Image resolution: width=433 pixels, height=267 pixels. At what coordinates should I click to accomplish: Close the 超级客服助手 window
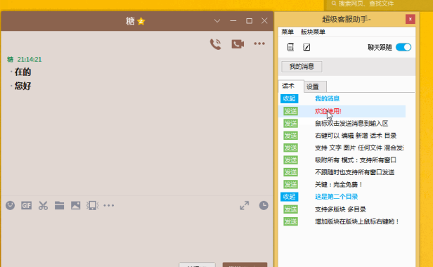[411, 19]
